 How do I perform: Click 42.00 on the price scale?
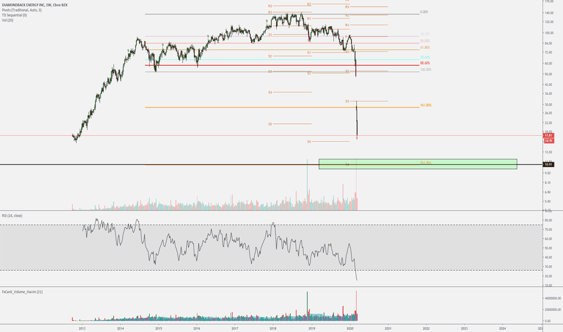pyautogui.click(x=549, y=85)
